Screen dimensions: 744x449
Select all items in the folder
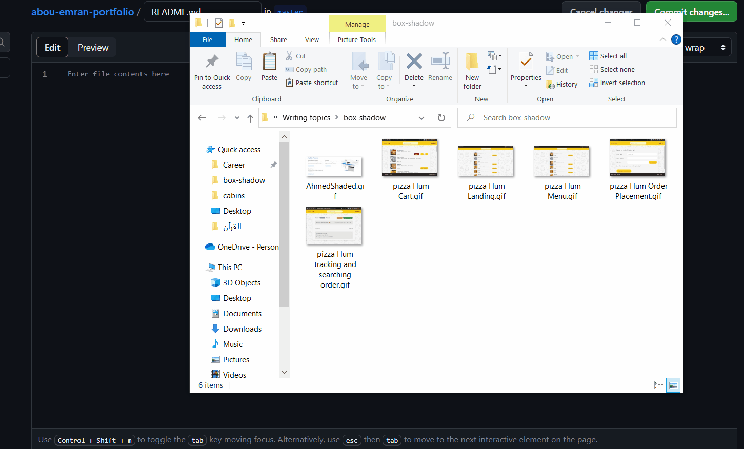click(608, 55)
